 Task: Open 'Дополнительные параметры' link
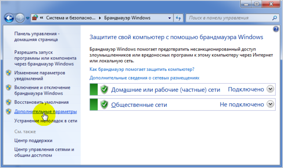tap(45, 112)
